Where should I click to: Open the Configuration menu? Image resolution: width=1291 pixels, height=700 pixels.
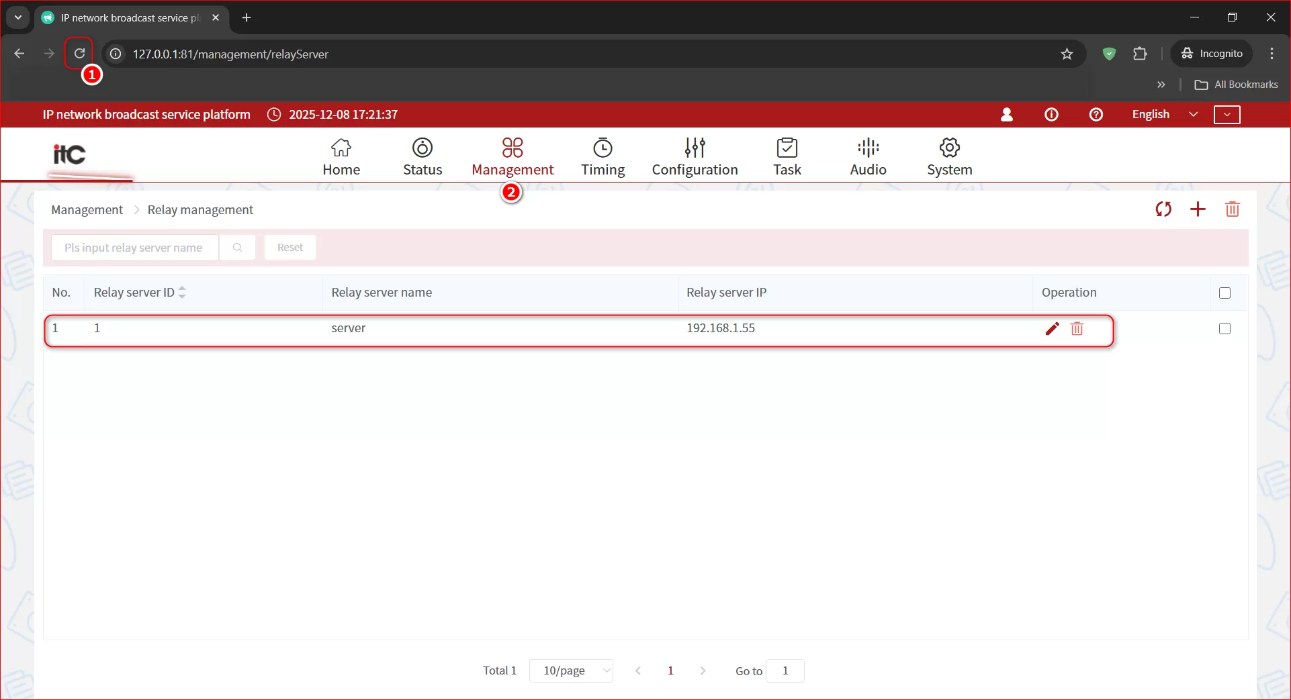(x=695, y=156)
